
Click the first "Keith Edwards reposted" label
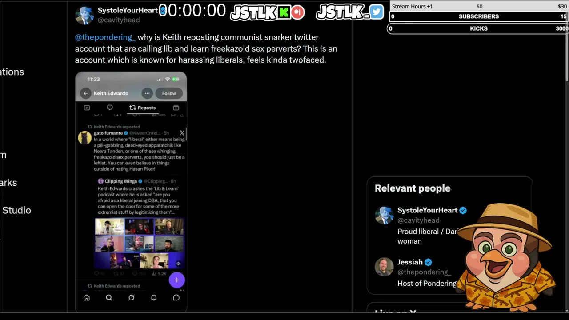pos(116,127)
